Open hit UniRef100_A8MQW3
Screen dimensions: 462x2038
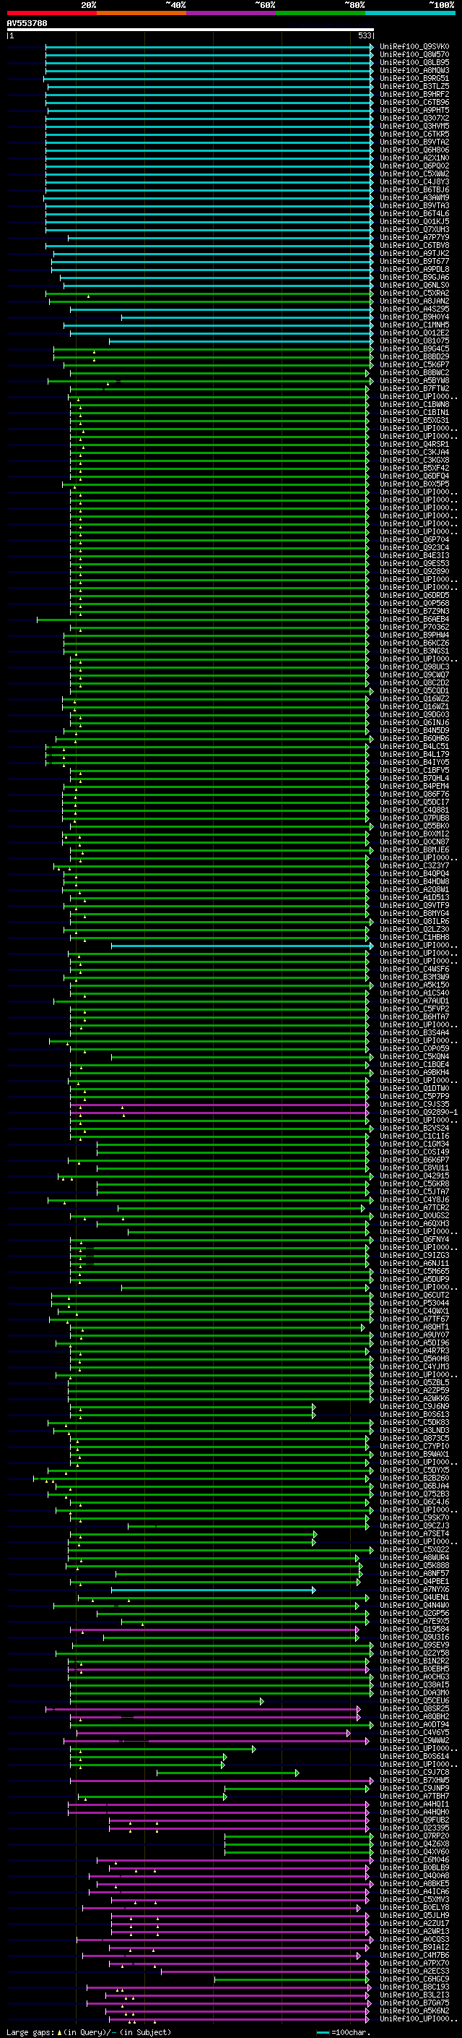[414, 70]
